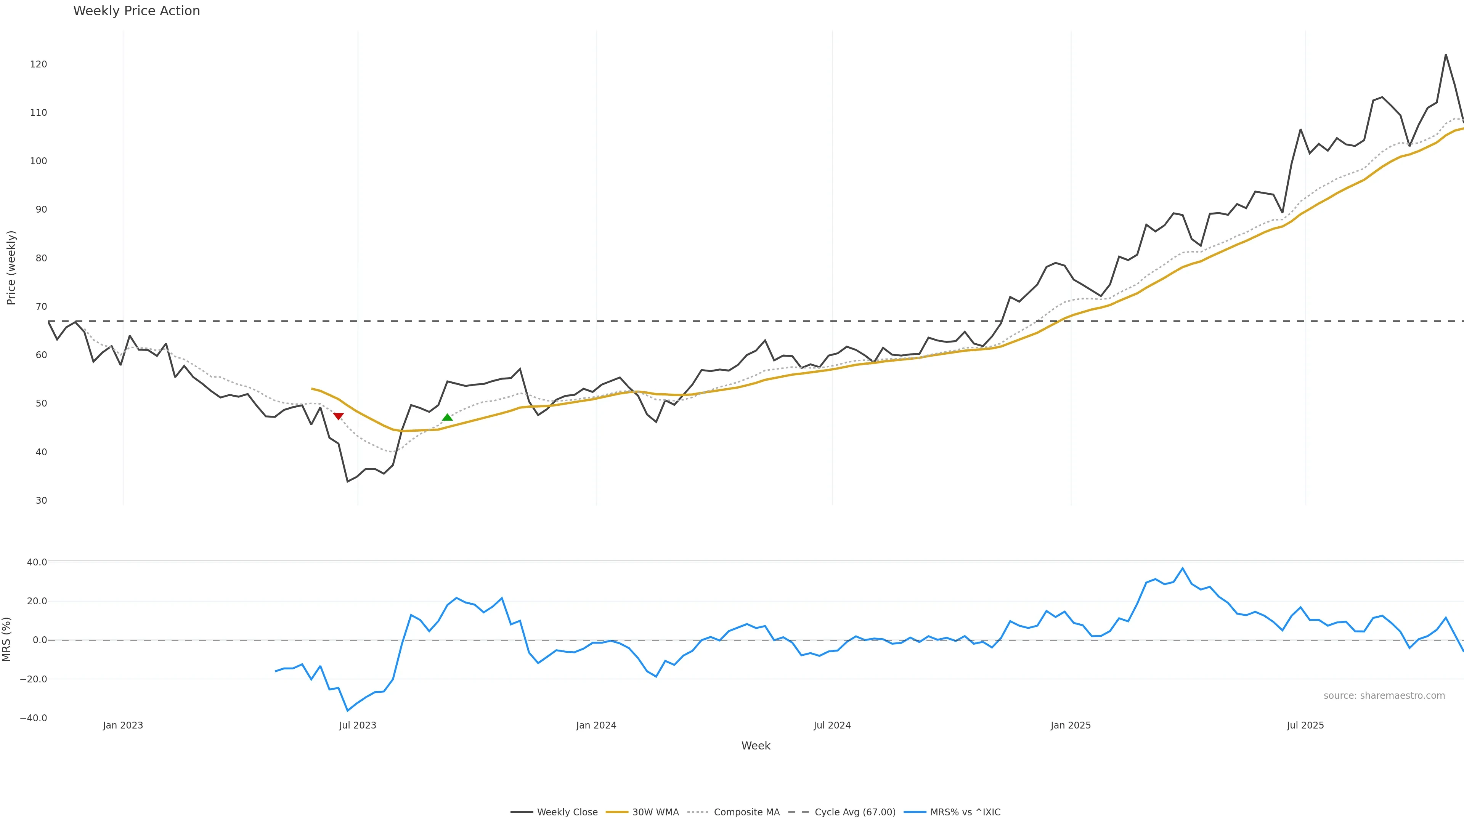Click the blue MRS% legend line sample
Image resolution: width=1464 pixels, height=823 pixels.
coord(915,812)
